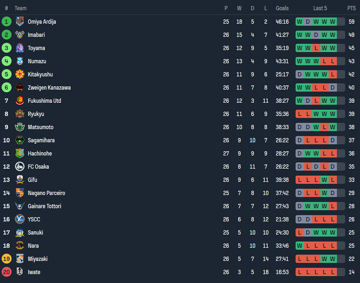
Task: Click the Omiya Ardija club crest
Action: click(19, 22)
